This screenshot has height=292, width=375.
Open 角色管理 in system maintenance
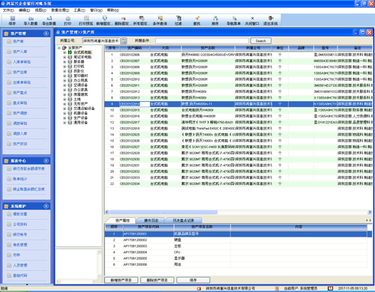[x=20, y=245]
